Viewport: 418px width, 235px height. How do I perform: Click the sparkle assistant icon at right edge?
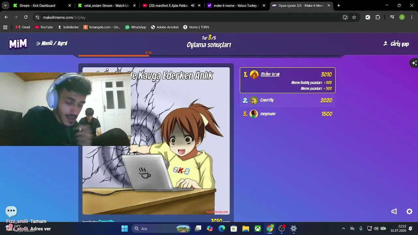(414, 63)
